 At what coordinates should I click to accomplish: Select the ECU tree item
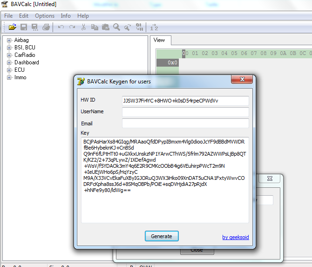coord(20,70)
